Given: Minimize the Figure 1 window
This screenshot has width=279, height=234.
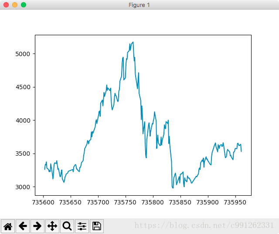Looking at the screenshot, I should (15, 5).
